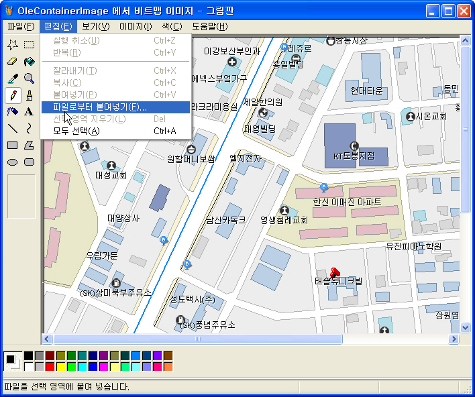This screenshot has width=475, height=397.
Task: Click the tool options box below toolbox
Action: (21, 196)
